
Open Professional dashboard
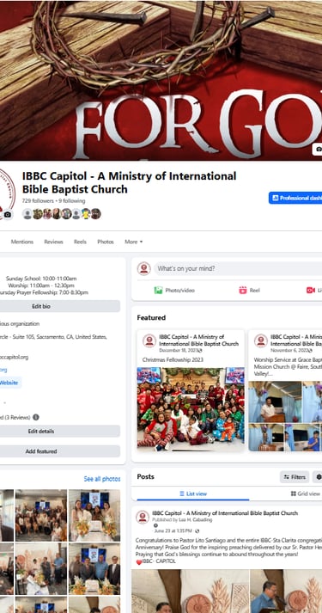(x=295, y=198)
